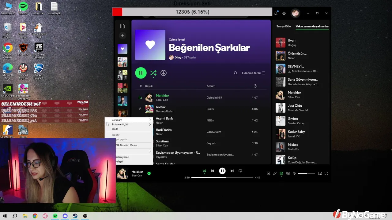Open the friend activity icon
The width and height of the screenshot is (392, 220).
pos(284,13)
